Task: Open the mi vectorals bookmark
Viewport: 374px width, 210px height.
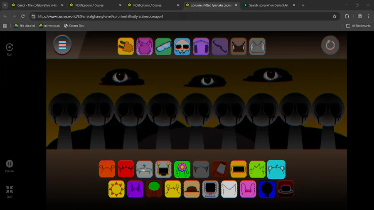Action: tap(49, 26)
